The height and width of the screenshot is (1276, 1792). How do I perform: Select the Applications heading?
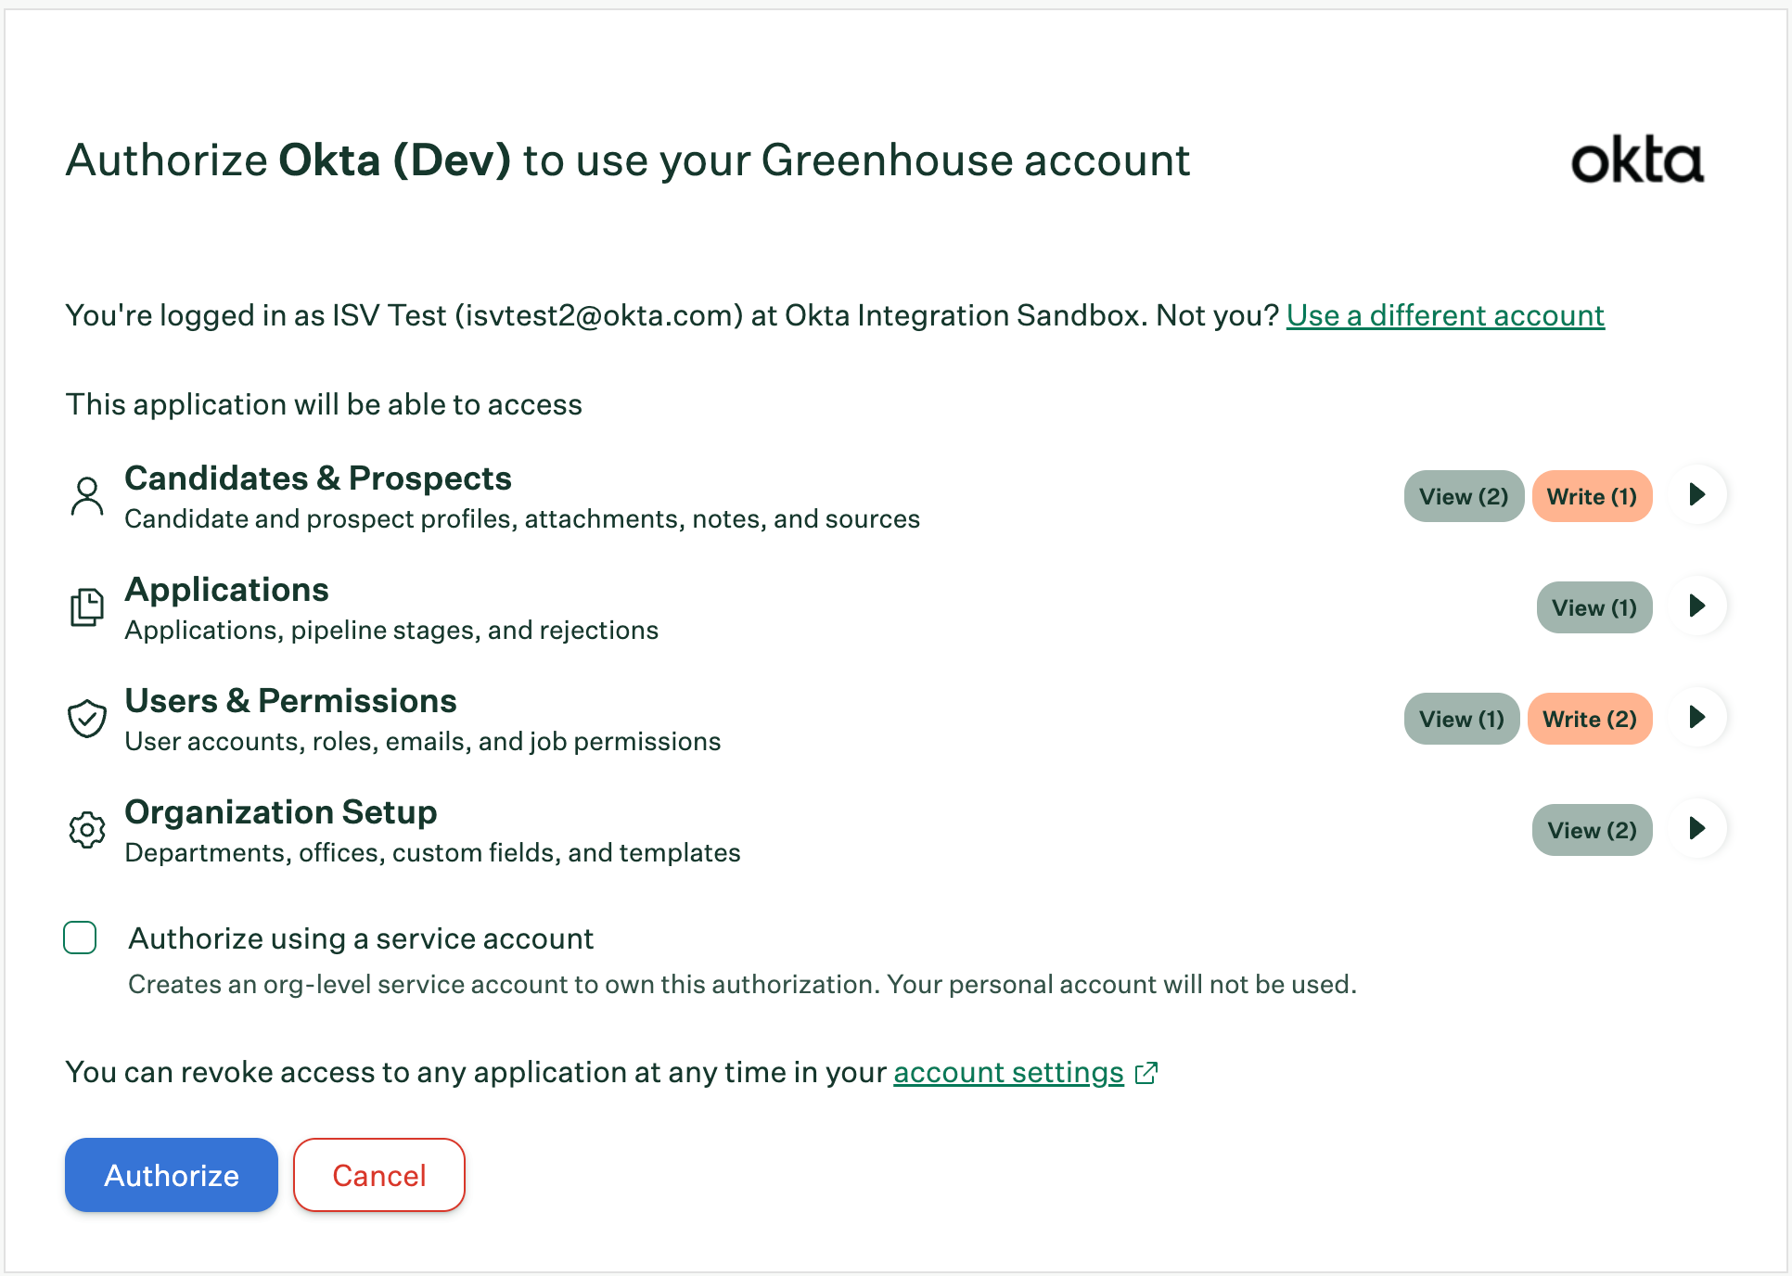(227, 590)
